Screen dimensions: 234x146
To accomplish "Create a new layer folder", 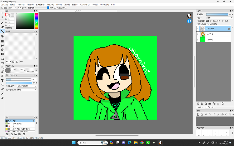I will click(x=210, y=104).
